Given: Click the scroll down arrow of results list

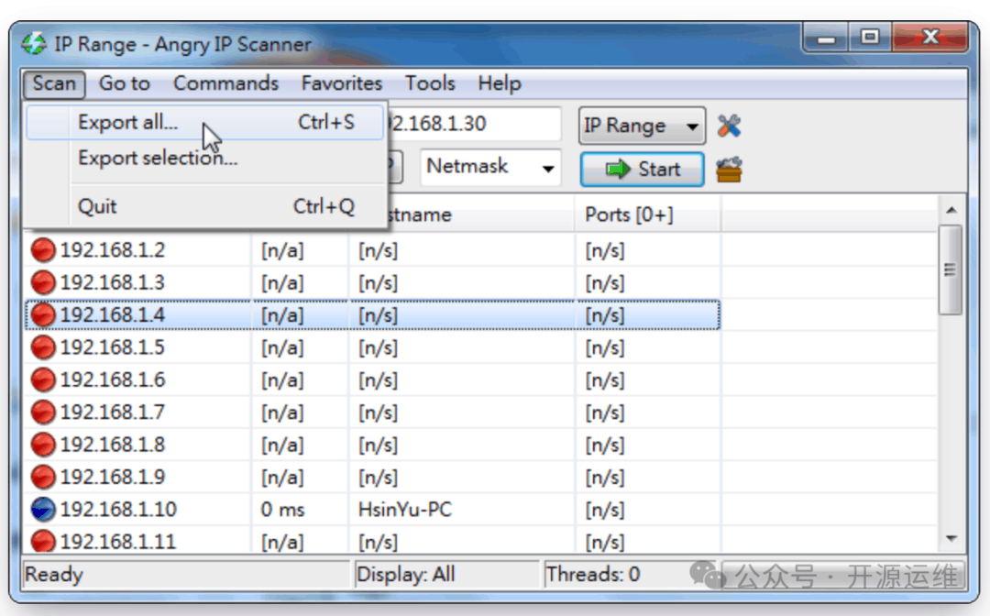Looking at the screenshot, I should (x=951, y=539).
